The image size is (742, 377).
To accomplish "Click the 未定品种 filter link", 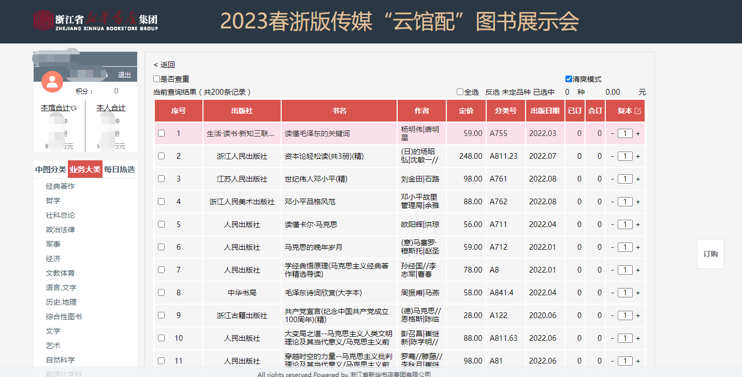I will click(516, 92).
